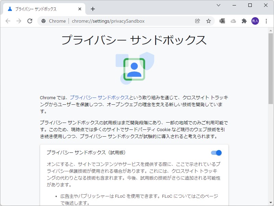Click the forward navigation arrow
Viewport: 274px width, 206px height.
pos(19,21)
